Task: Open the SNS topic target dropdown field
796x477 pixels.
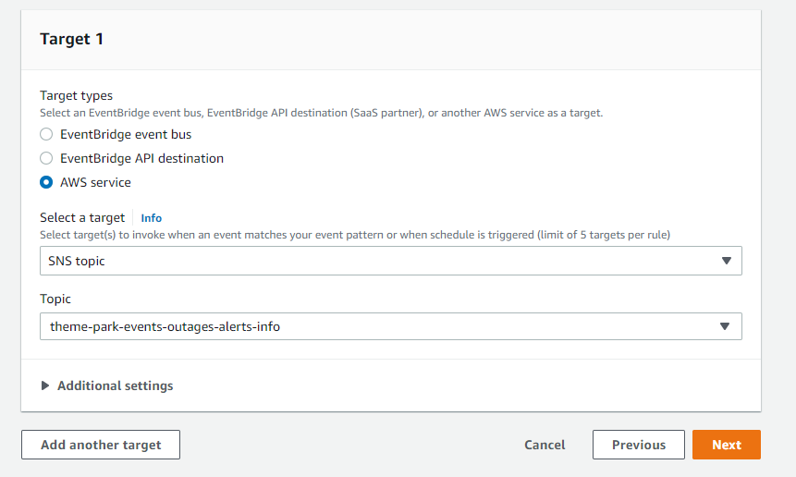Action: tap(391, 261)
